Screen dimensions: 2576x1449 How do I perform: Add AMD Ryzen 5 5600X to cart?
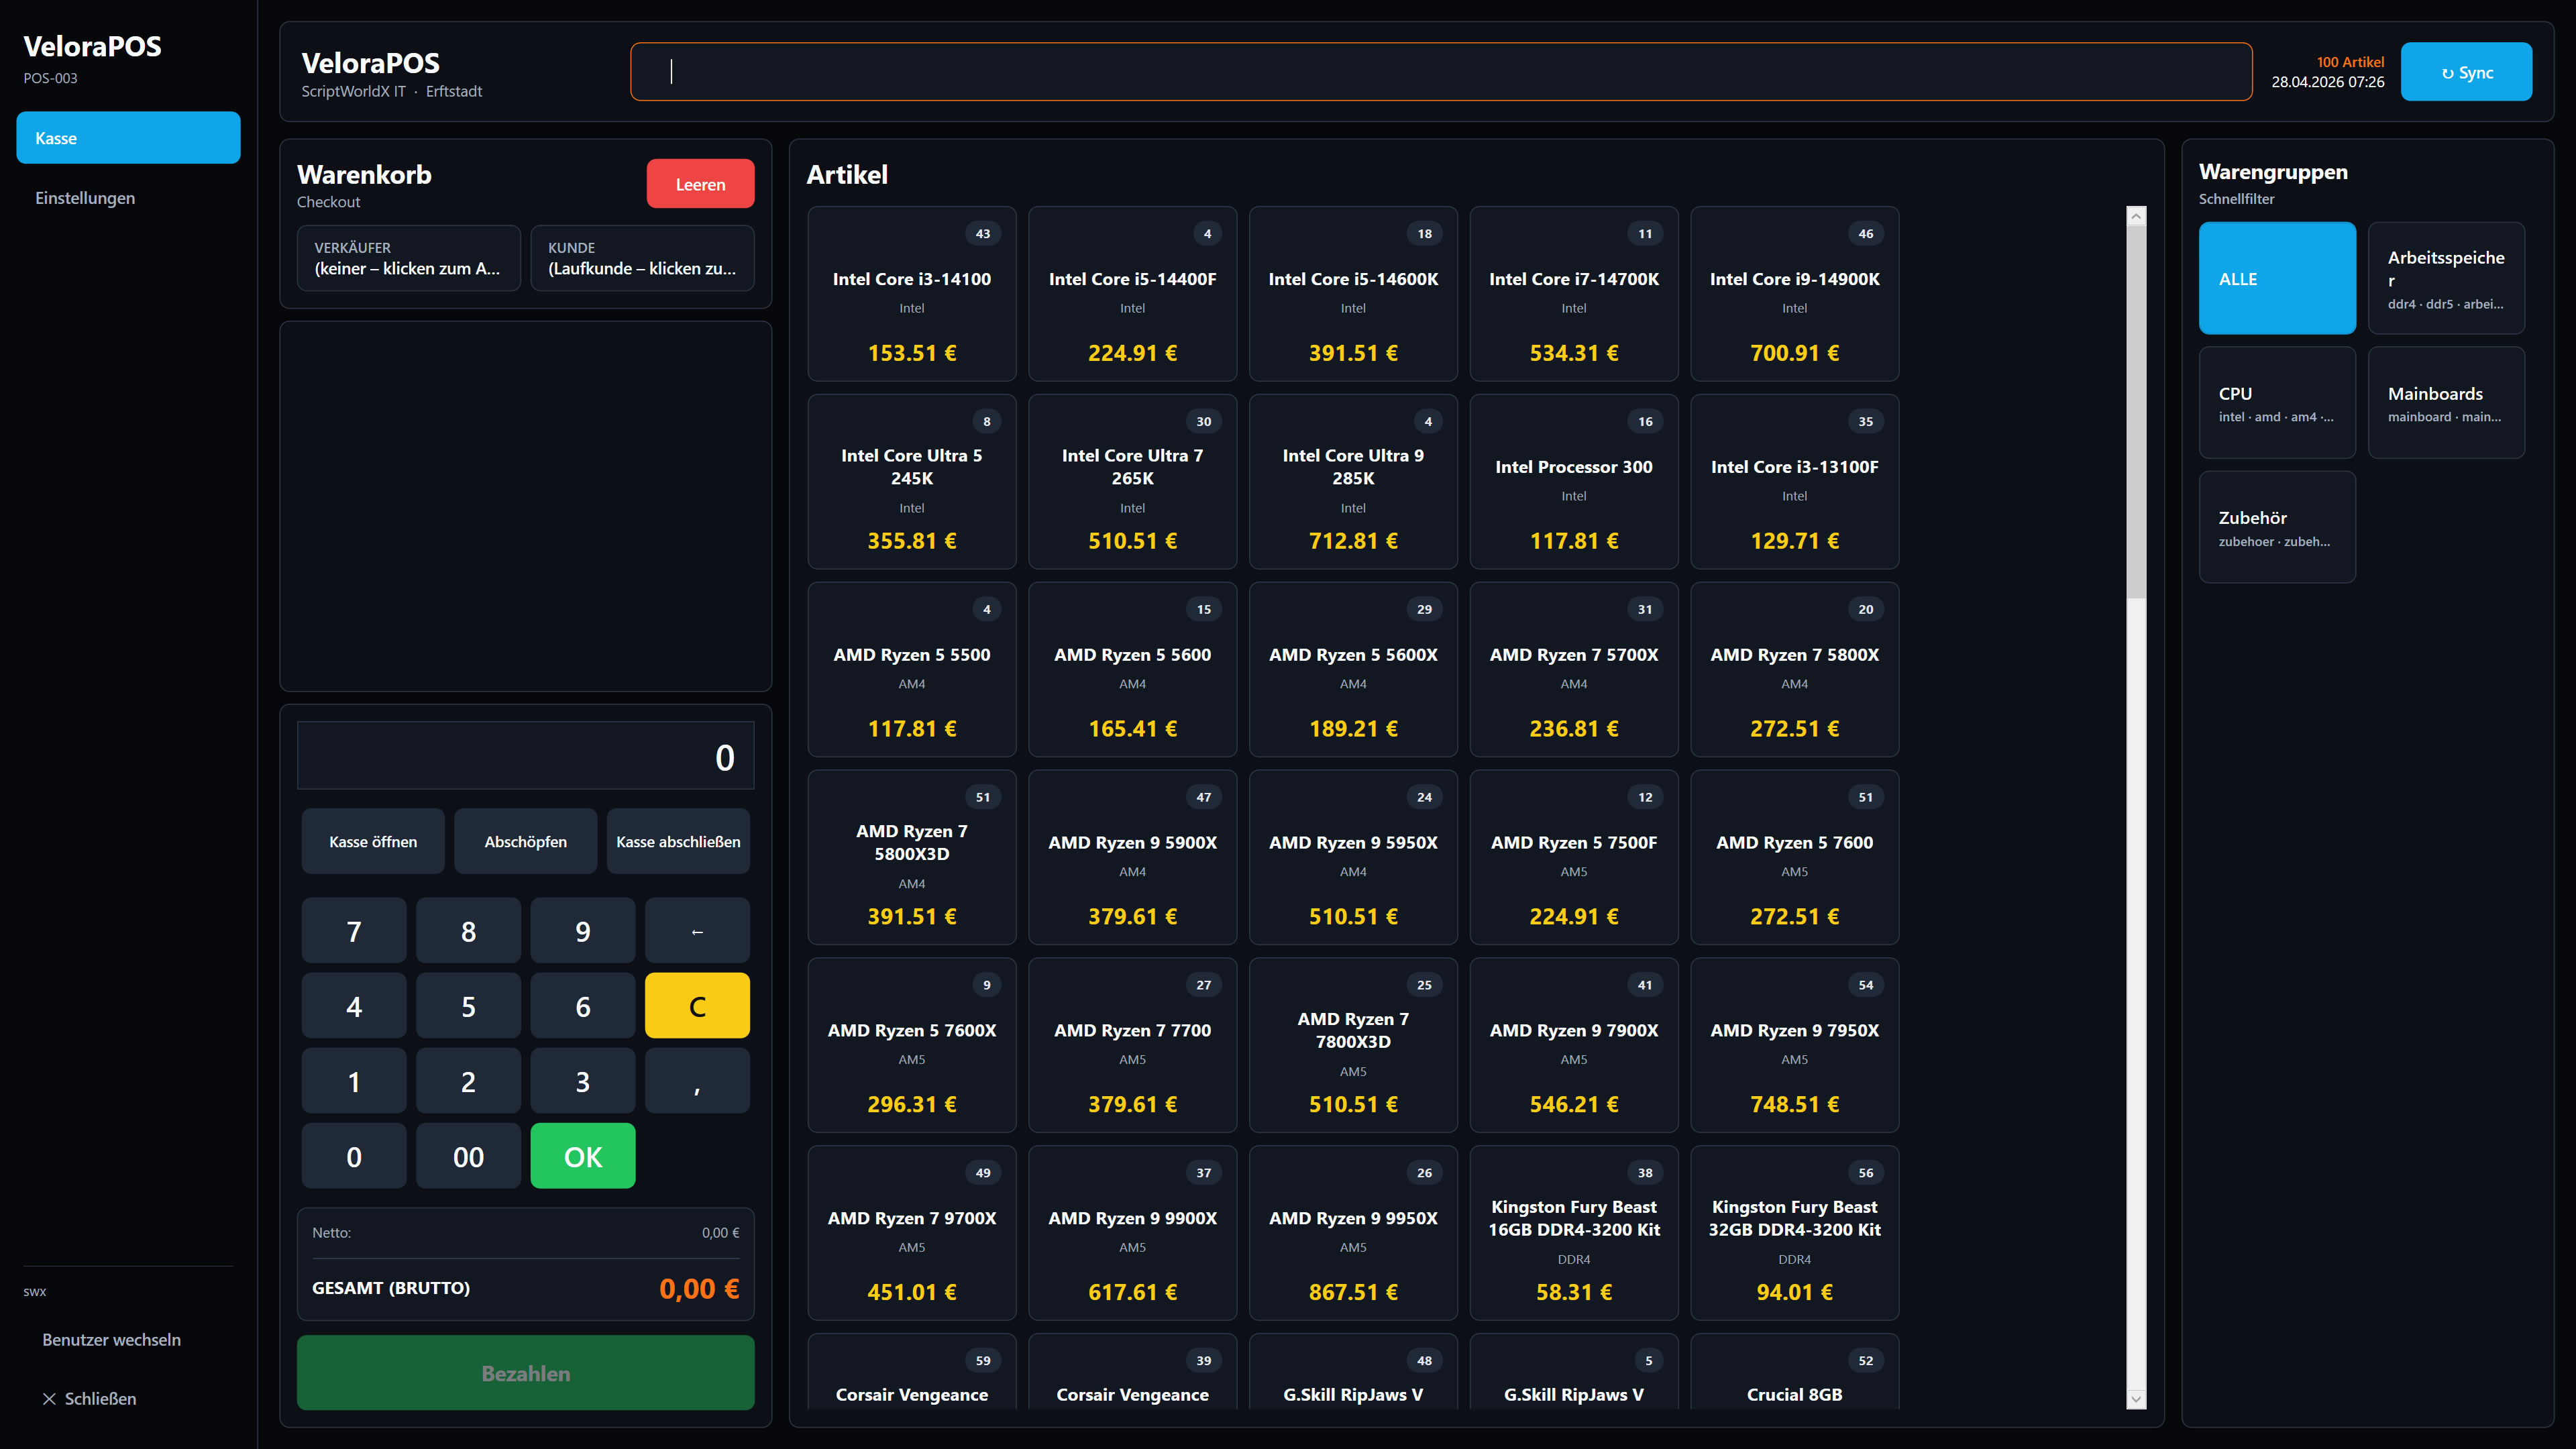point(1353,670)
